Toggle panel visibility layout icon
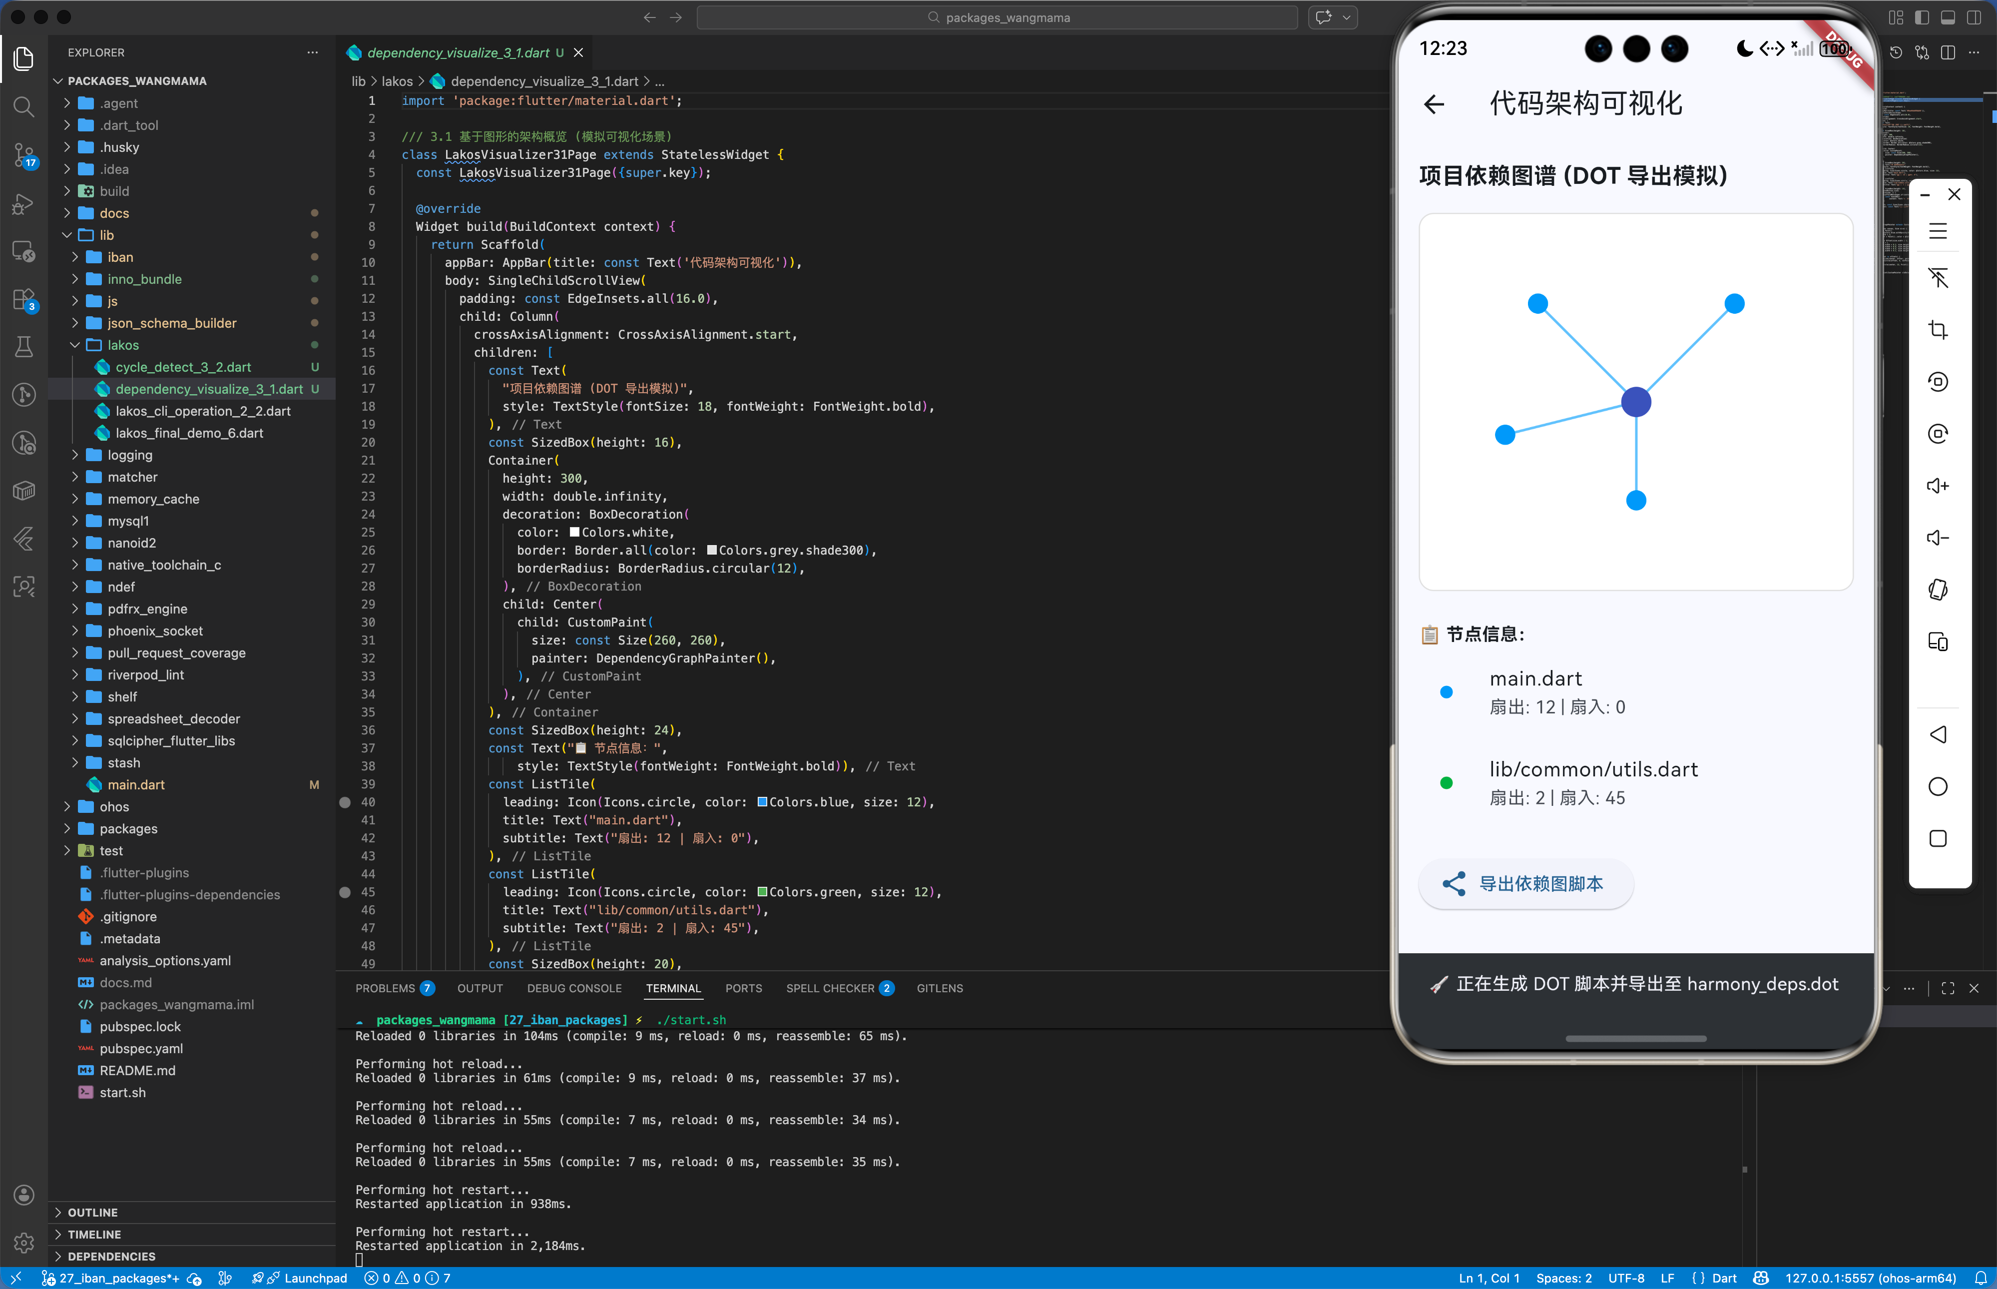 coord(1948,17)
